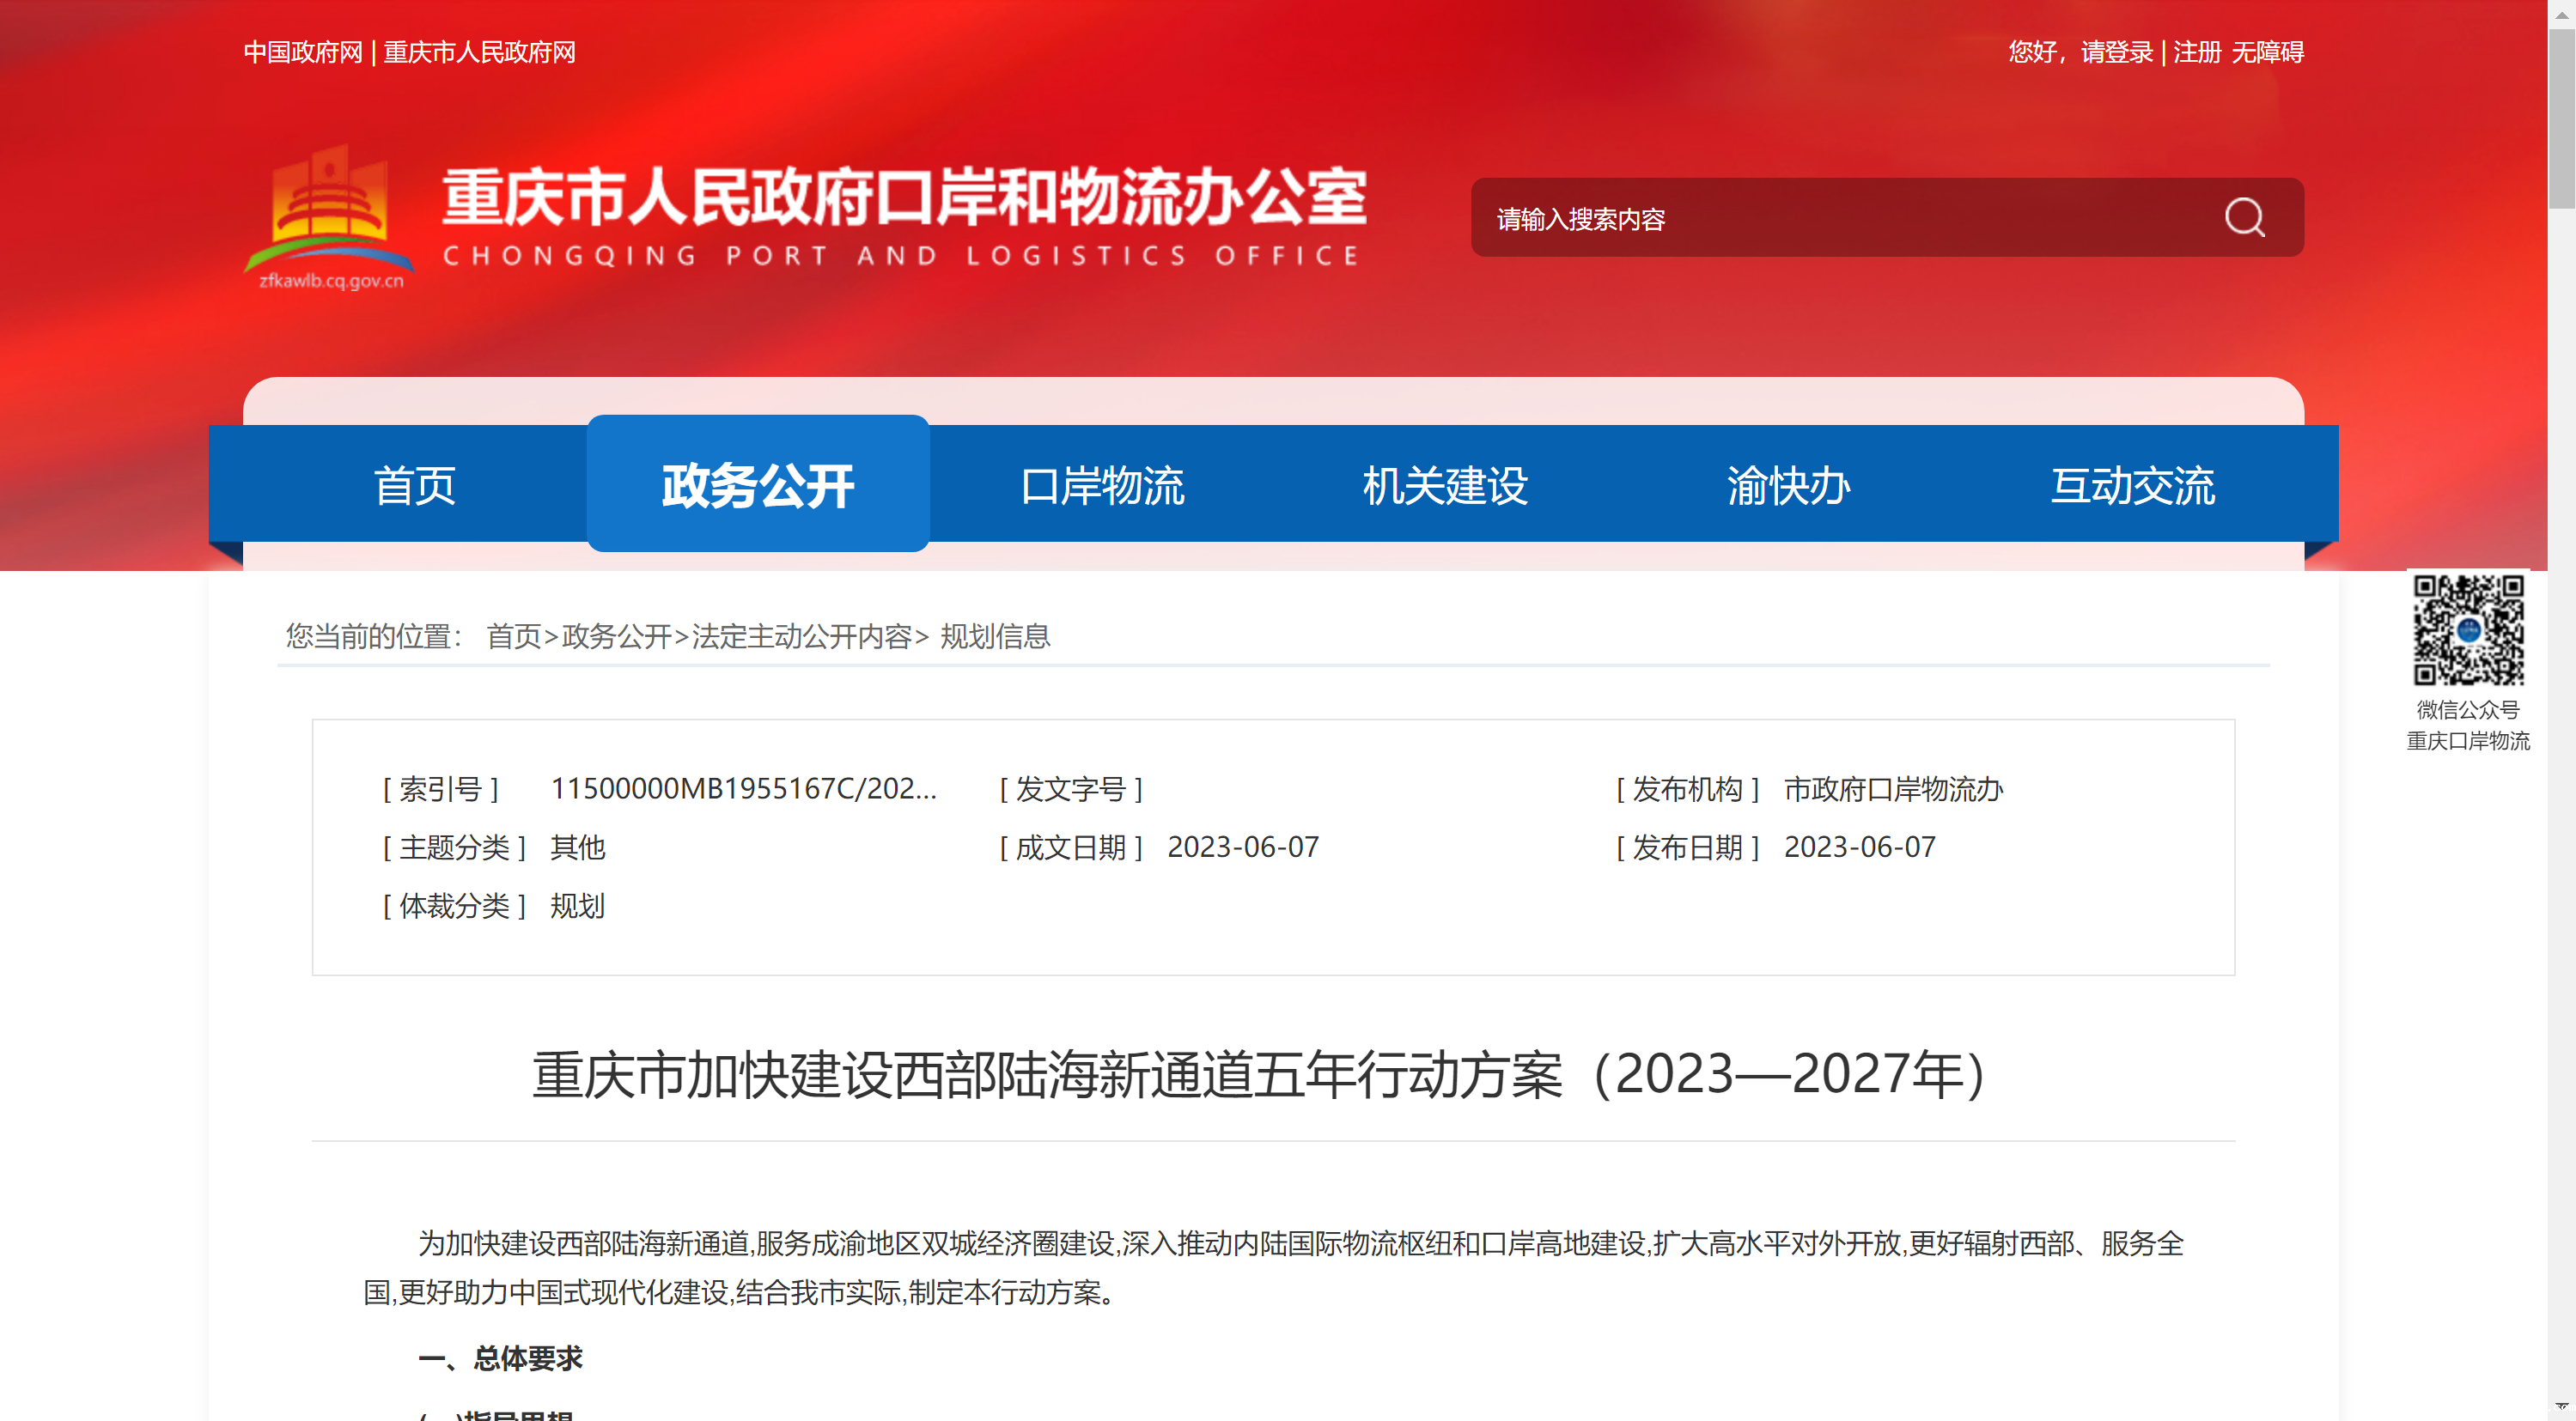Open the 重庆市人民政府网 top link
This screenshot has height=1421, width=2576.
479,52
